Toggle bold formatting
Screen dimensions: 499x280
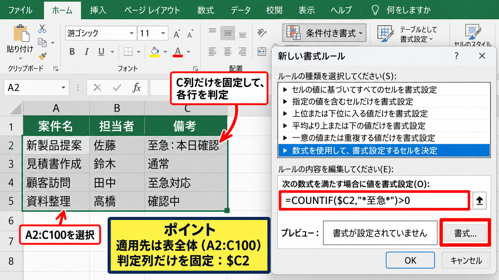(72, 52)
